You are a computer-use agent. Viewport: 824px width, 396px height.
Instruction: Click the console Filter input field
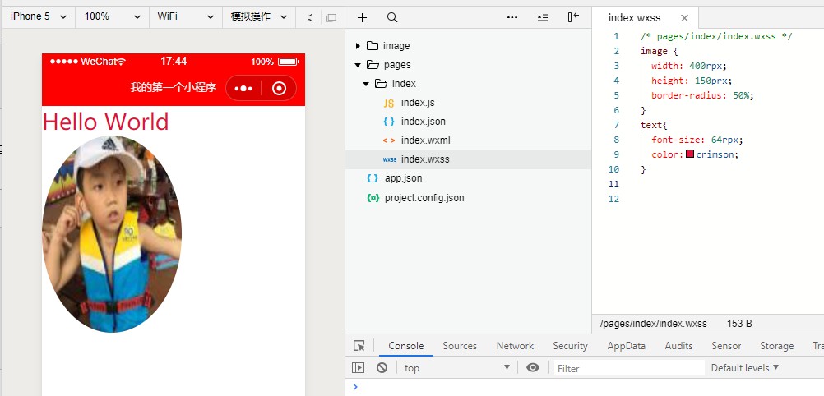pos(628,368)
